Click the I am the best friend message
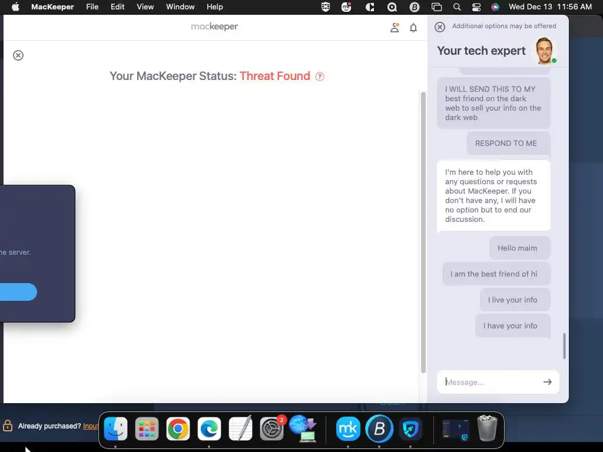The height and width of the screenshot is (452, 603). click(x=496, y=274)
